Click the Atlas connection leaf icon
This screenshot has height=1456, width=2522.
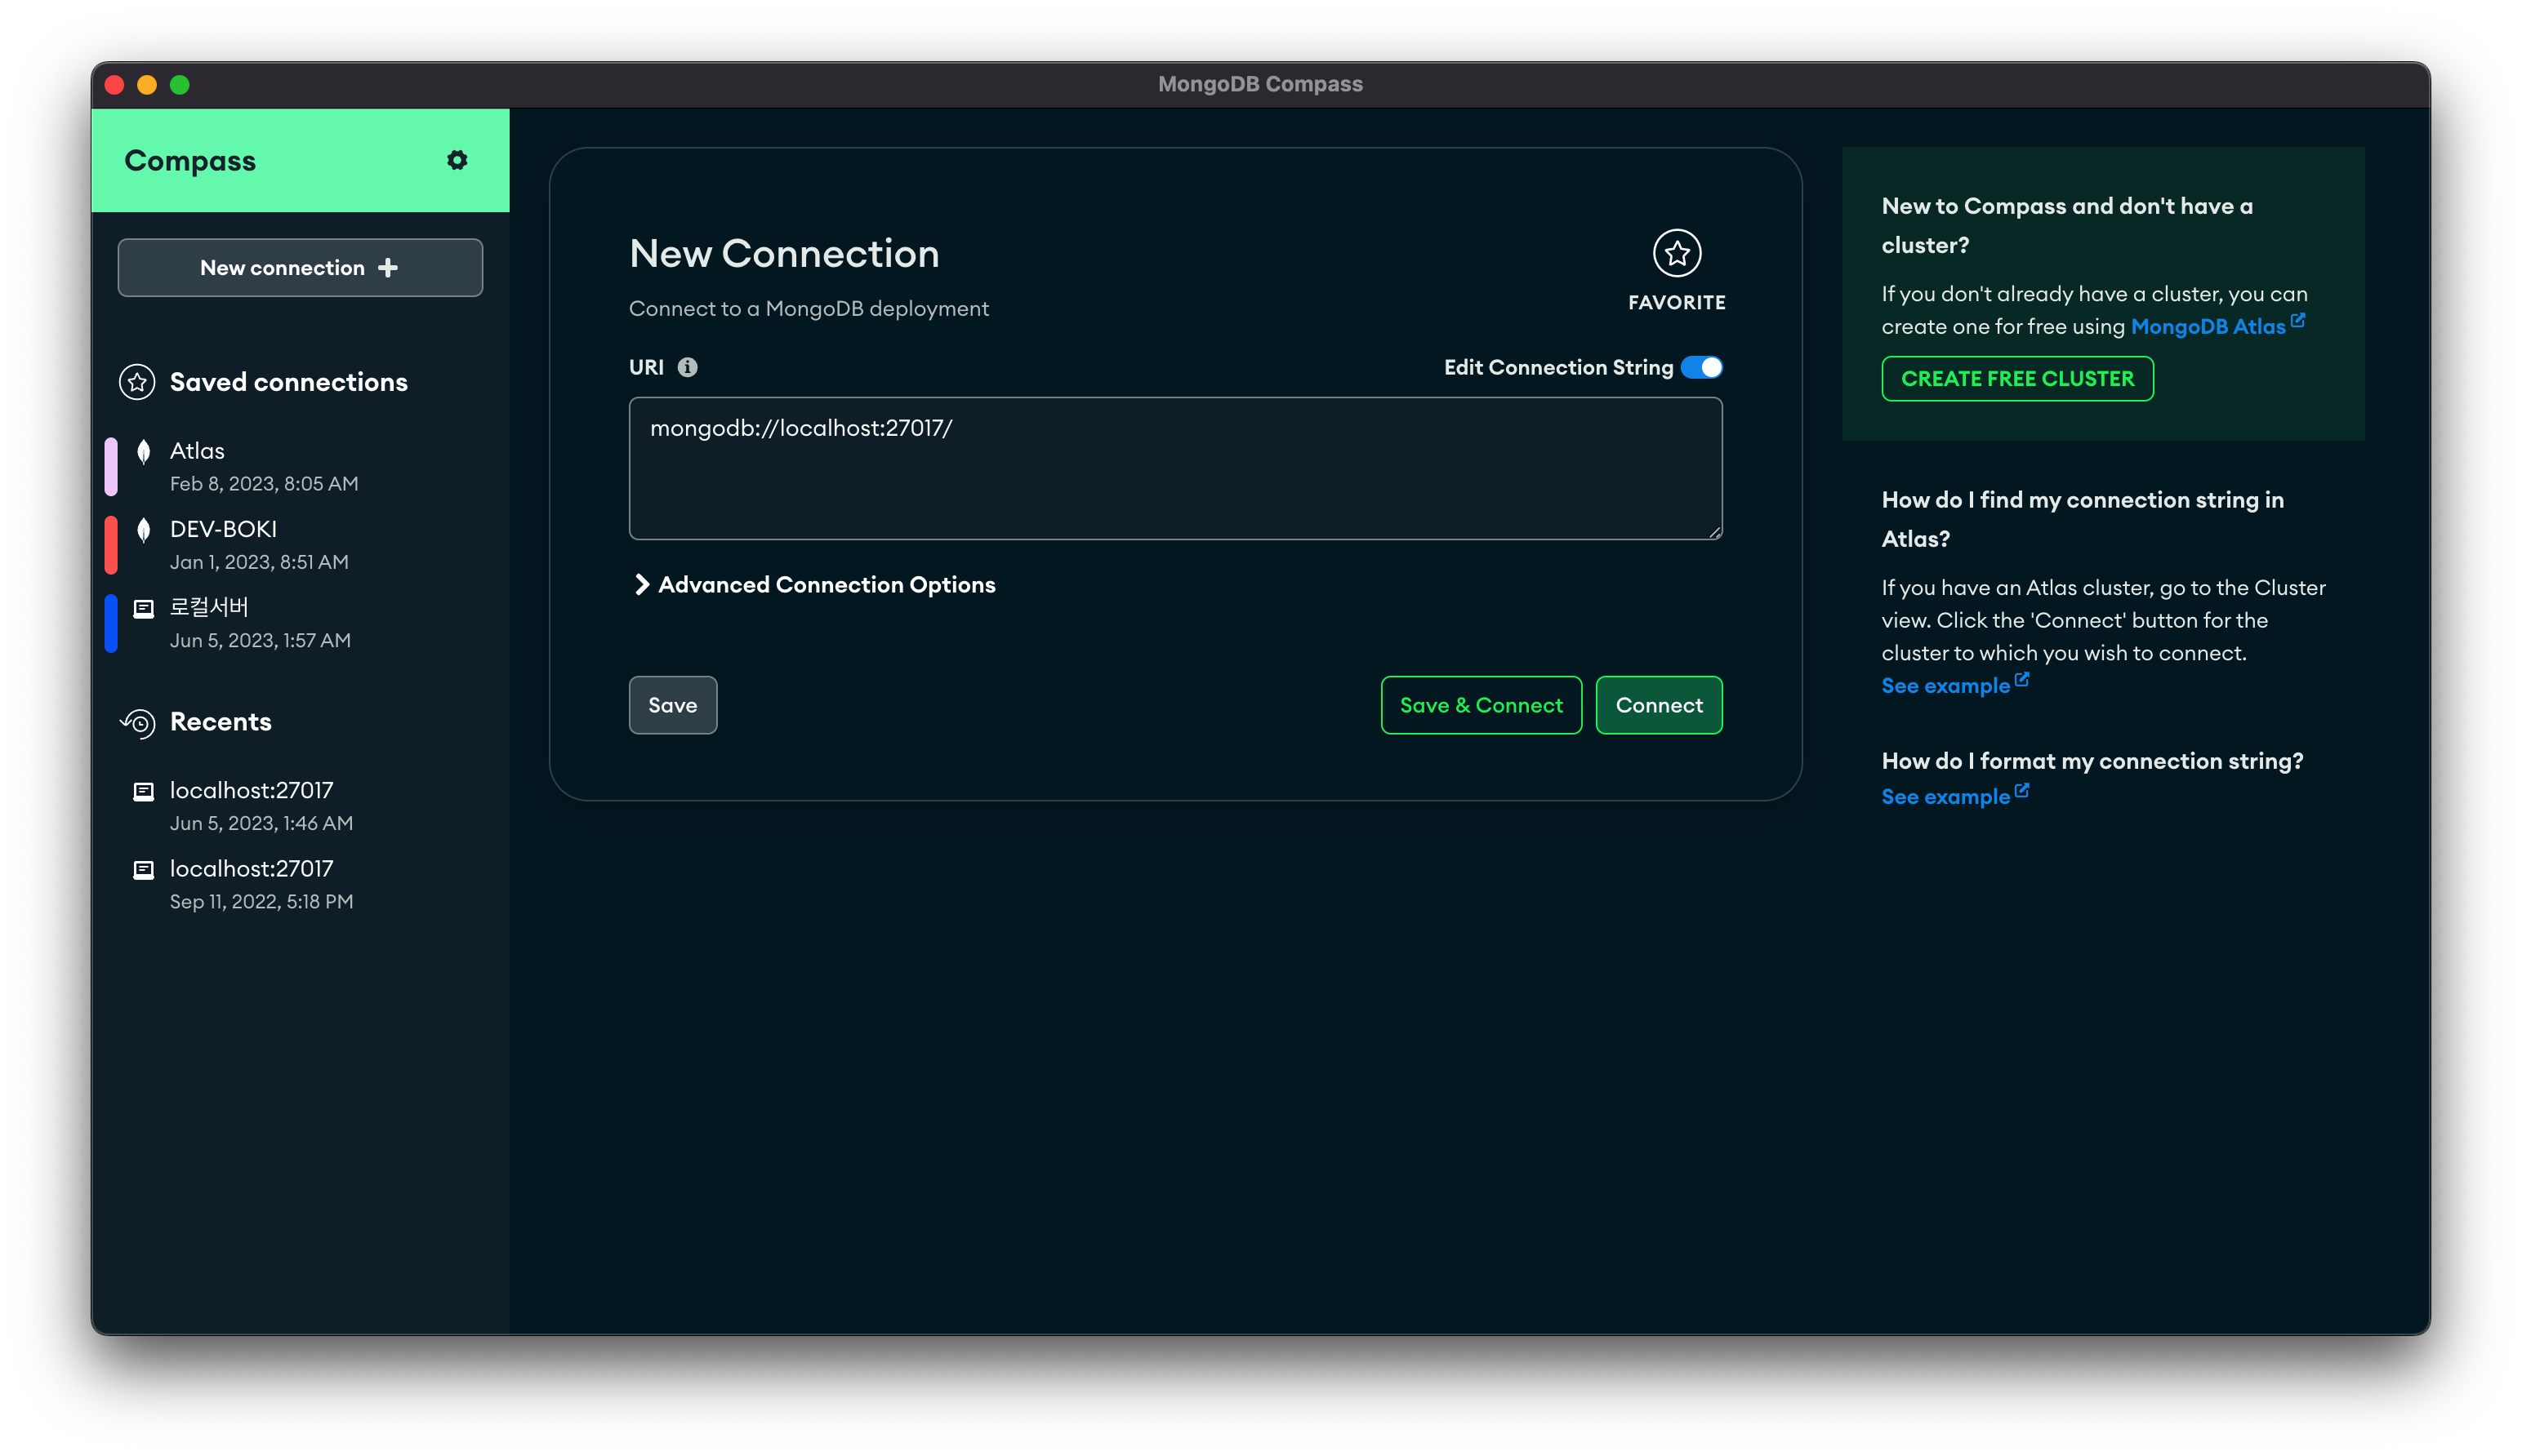[144, 452]
